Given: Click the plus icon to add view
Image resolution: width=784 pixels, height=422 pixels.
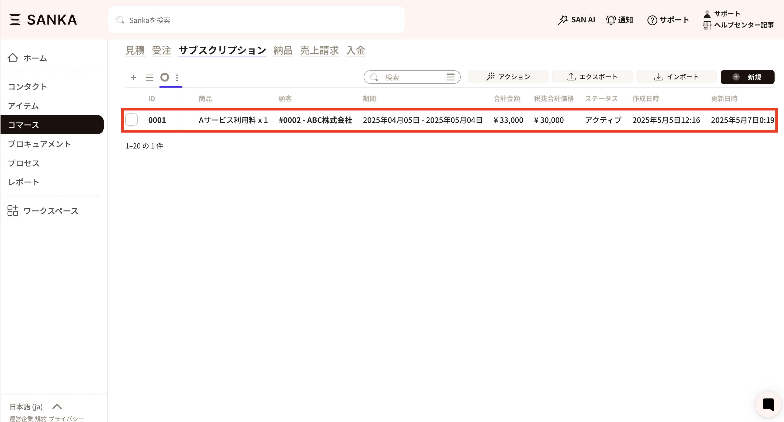Looking at the screenshot, I should pos(133,78).
